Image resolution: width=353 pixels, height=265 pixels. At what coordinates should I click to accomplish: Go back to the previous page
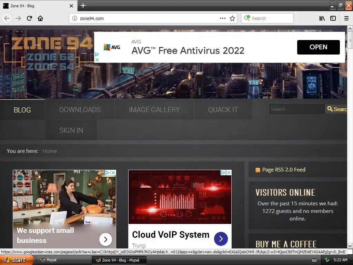7,18
